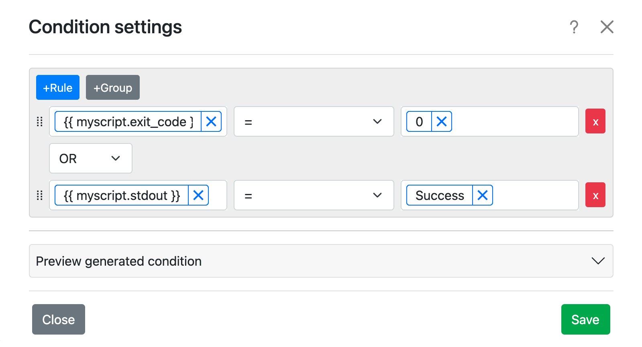The width and height of the screenshot is (642, 347).
Task: Close the Condition settings dialog with X
Action: [607, 27]
